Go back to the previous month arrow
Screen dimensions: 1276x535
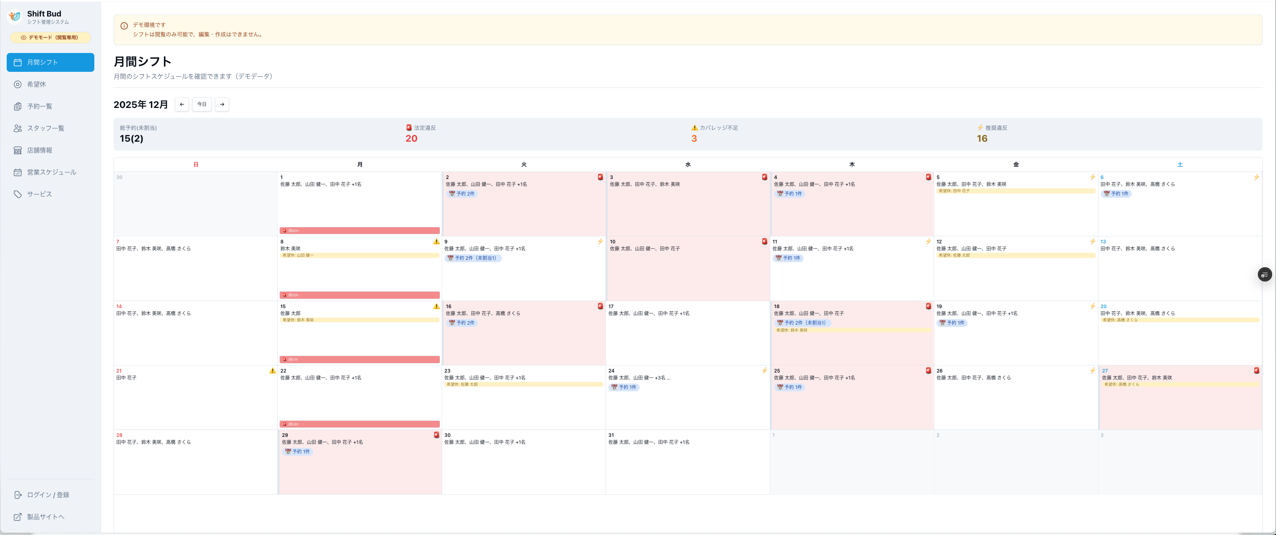[182, 104]
